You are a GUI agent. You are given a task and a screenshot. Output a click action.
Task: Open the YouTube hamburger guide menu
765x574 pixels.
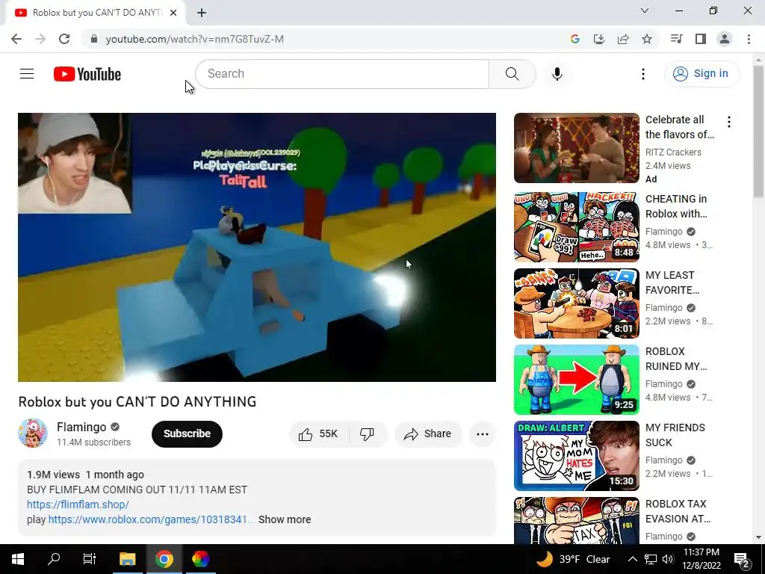pos(27,74)
